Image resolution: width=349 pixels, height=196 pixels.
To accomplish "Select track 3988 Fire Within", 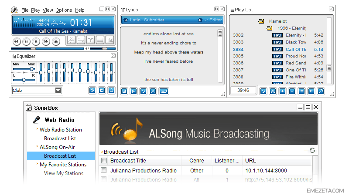I will [x=278, y=77].
